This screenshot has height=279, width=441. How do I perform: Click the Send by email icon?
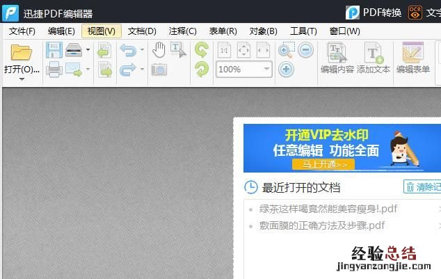point(74,70)
